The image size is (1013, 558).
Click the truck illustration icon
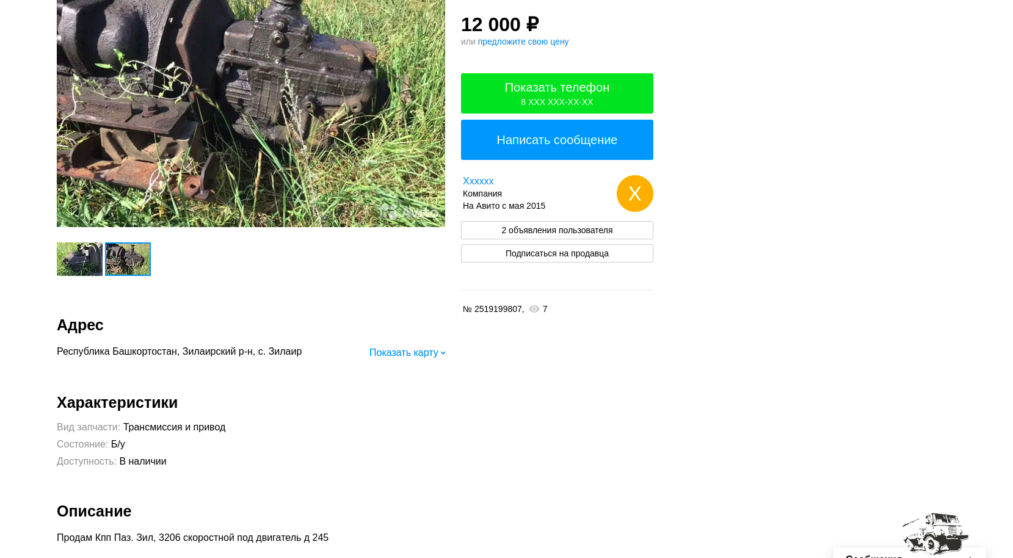[x=935, y=533]
